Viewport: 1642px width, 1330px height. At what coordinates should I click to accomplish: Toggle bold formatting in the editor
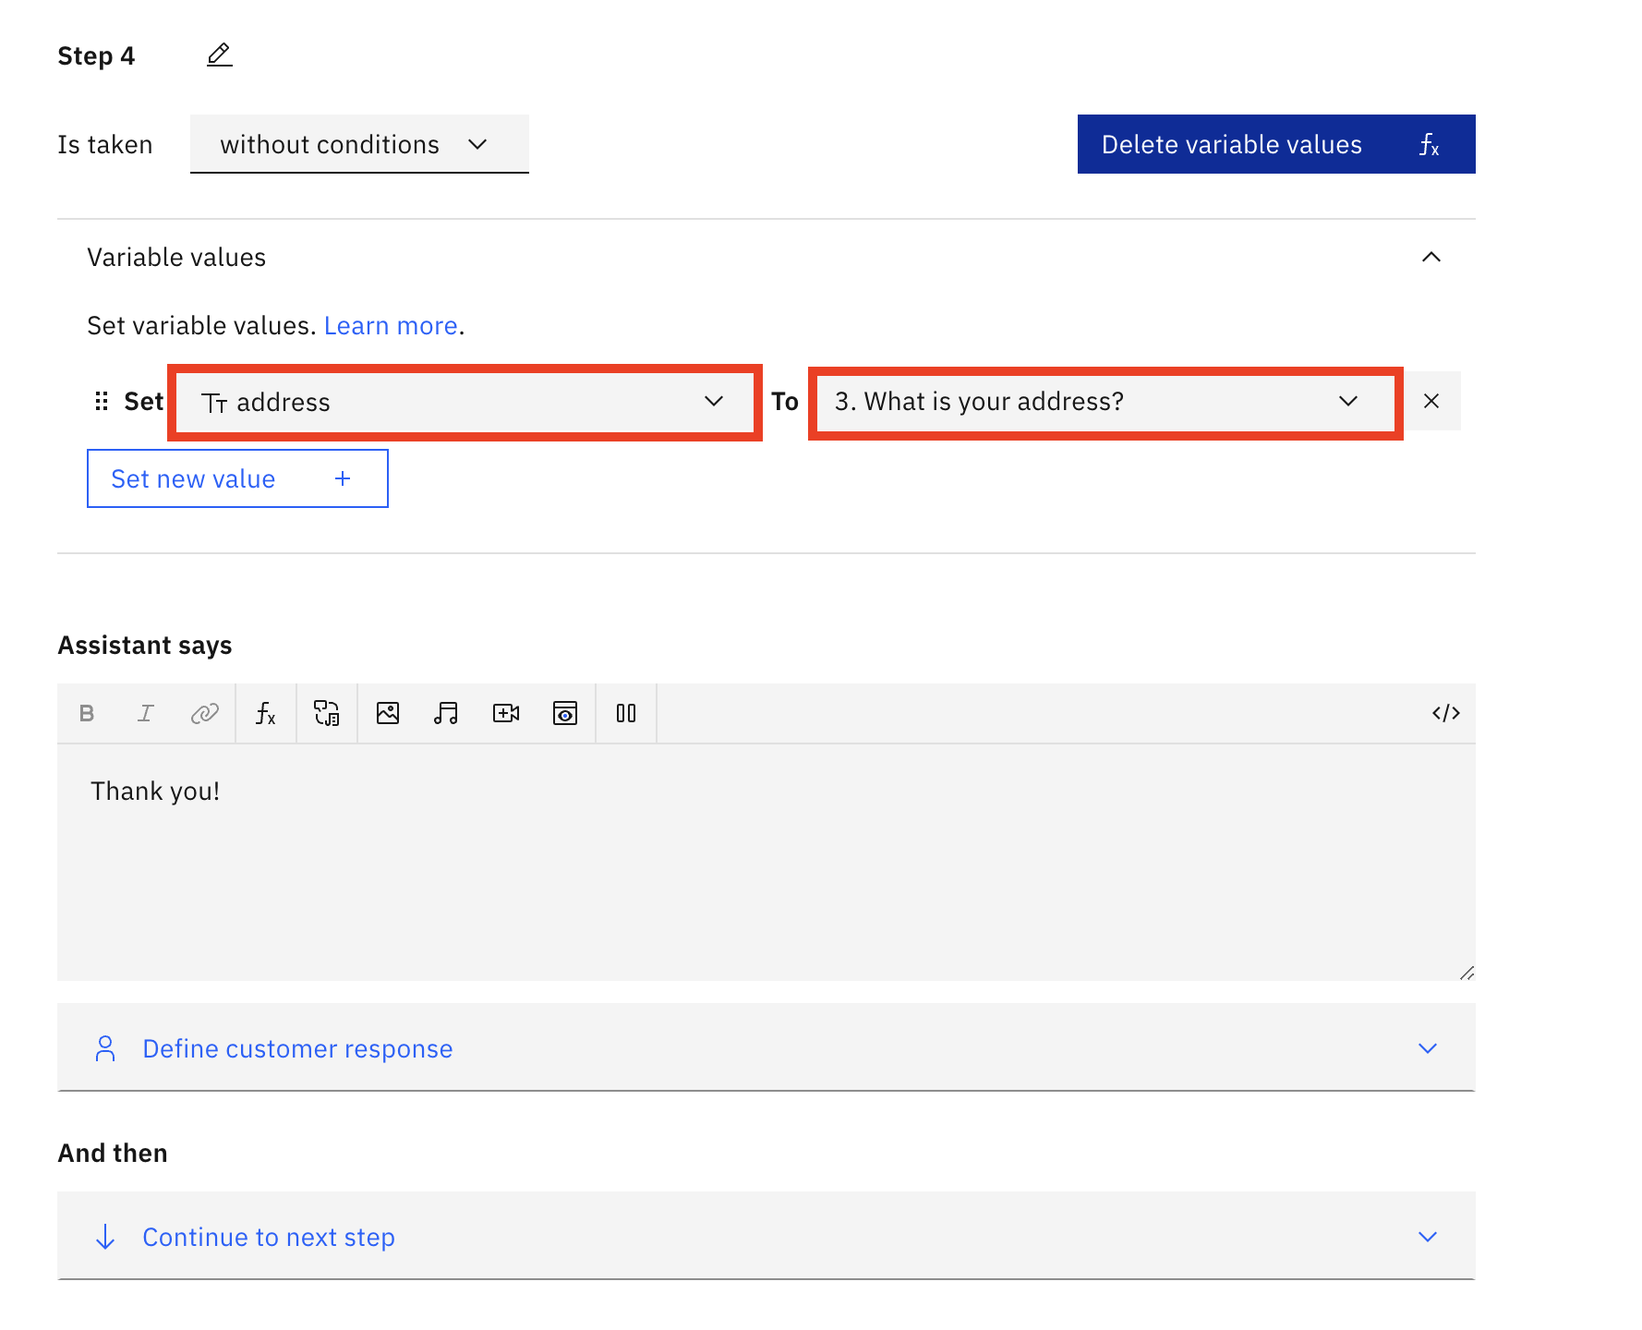[x=87, y=713]
